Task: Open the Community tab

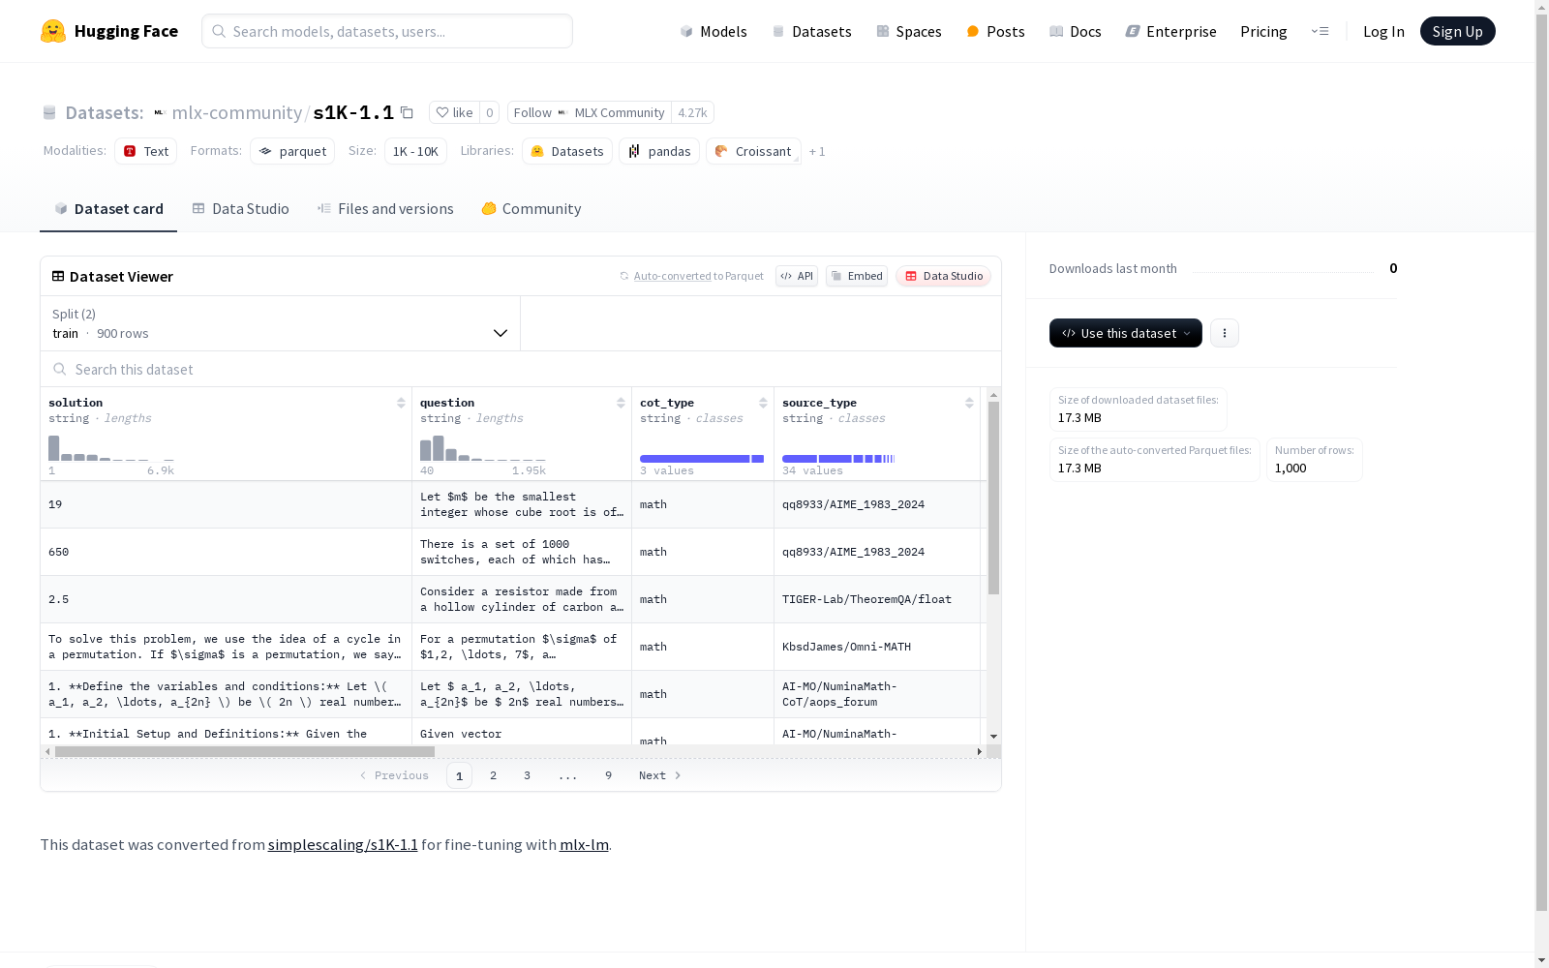Action: coord(532,208)
